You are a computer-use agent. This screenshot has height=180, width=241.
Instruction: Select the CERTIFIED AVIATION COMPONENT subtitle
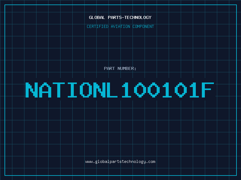click(120, 26)
